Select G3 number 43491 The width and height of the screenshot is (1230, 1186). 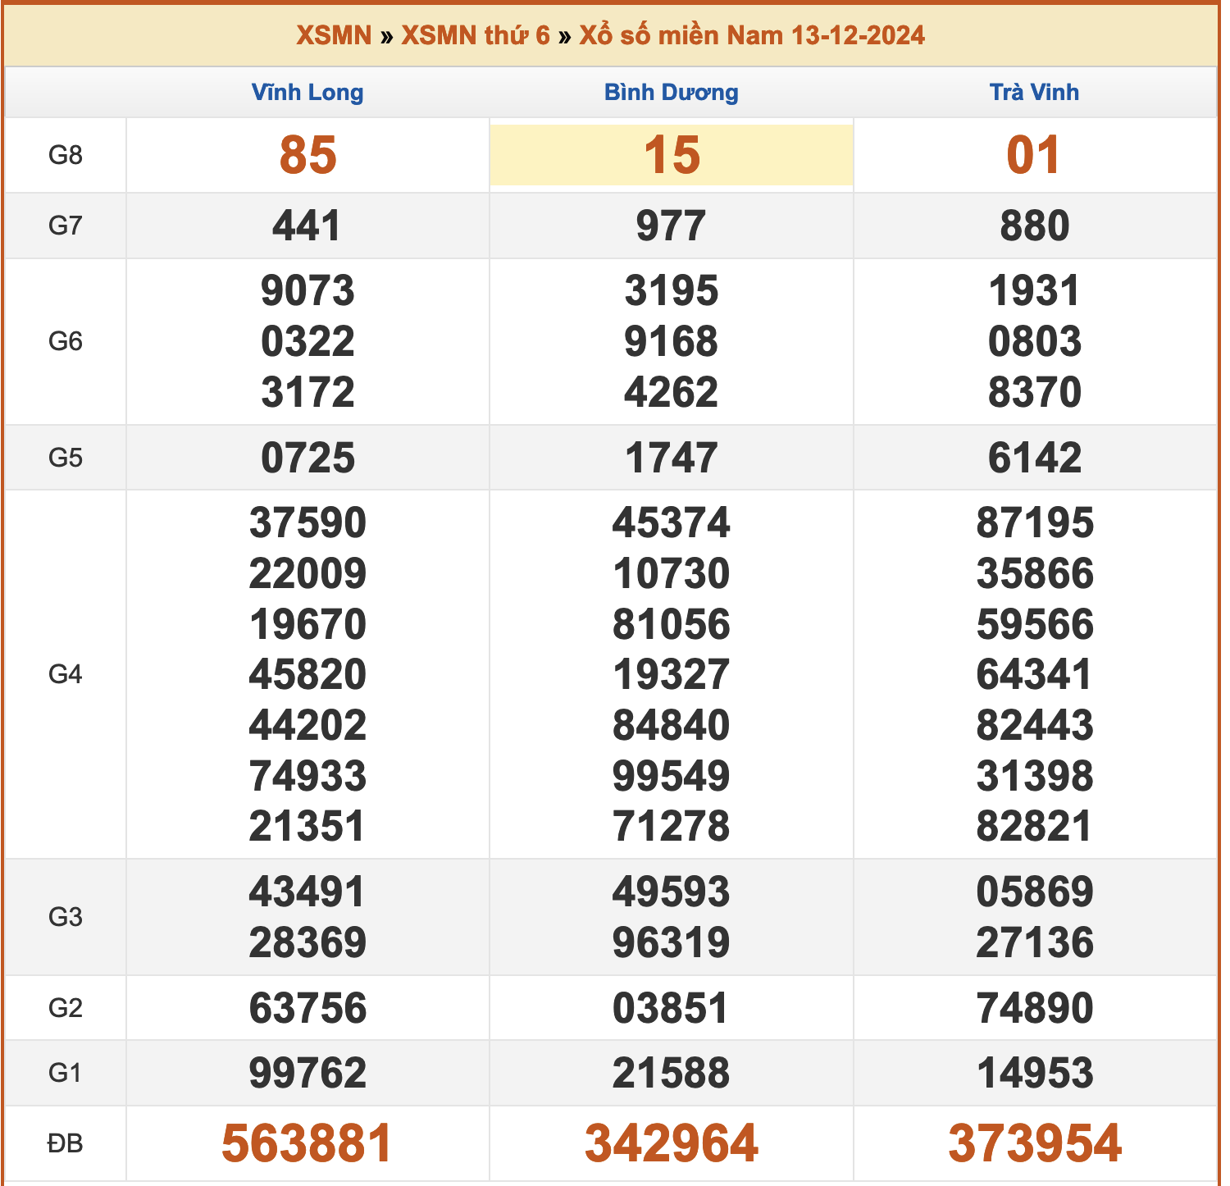[307, 892]
